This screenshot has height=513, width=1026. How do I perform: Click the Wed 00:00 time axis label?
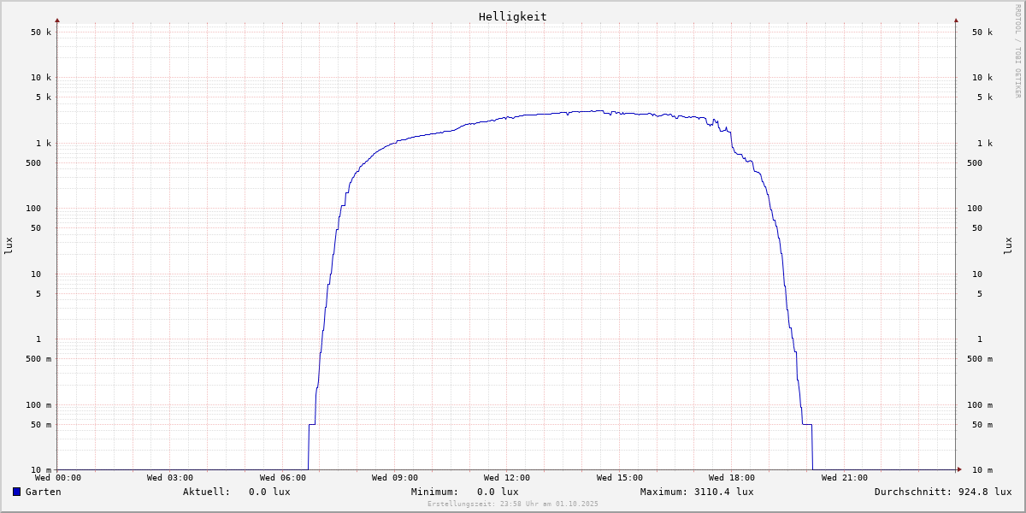(58, 478)
